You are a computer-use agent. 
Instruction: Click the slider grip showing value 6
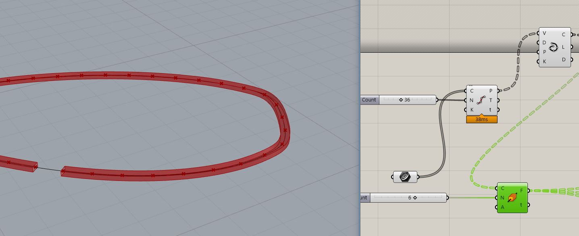(415, 197)
